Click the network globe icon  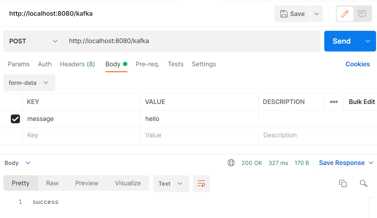231,163
